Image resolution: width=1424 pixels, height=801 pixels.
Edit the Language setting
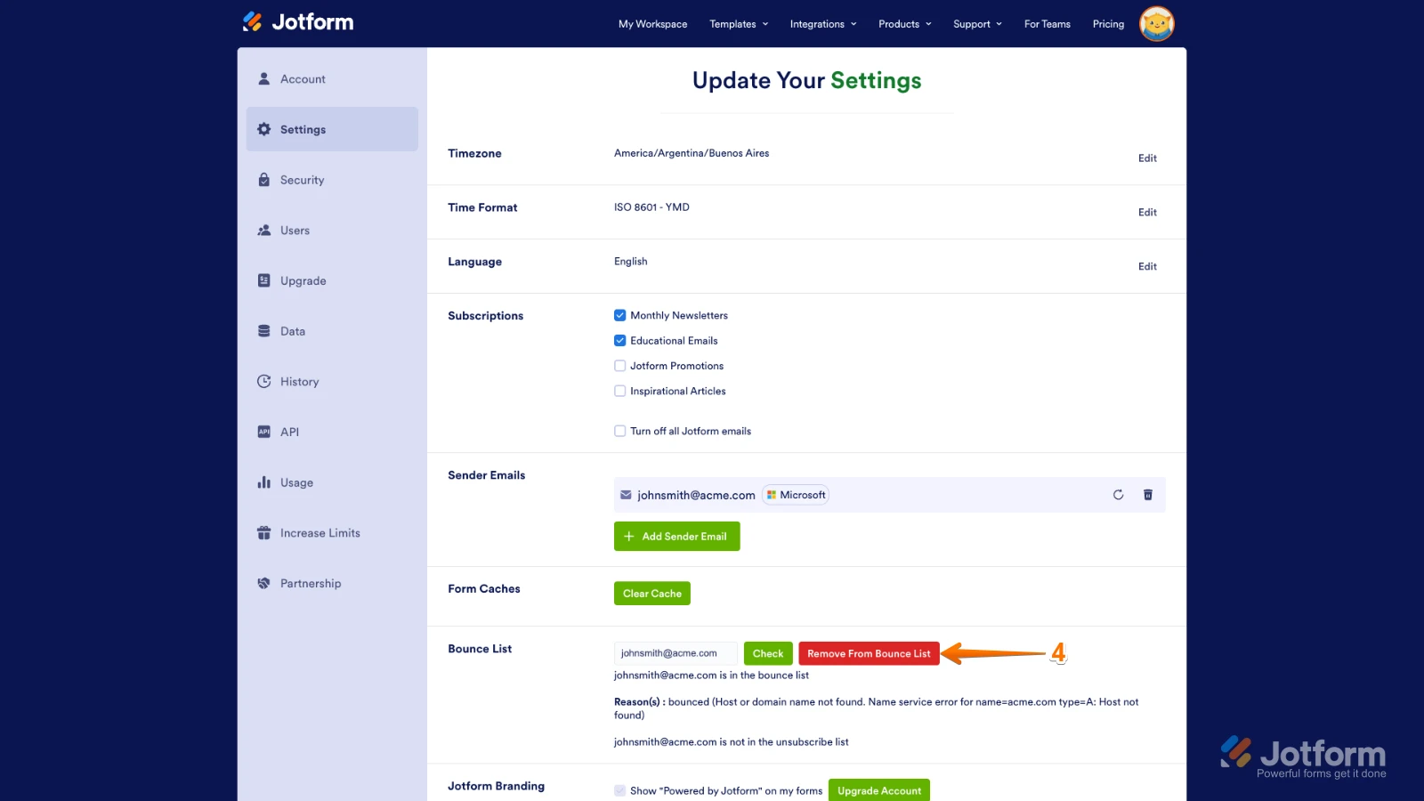[x=1147, y=266]
